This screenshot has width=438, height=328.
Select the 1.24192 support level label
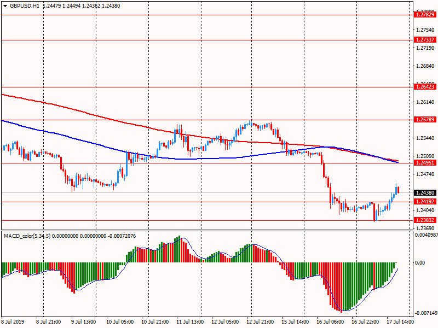425,202
